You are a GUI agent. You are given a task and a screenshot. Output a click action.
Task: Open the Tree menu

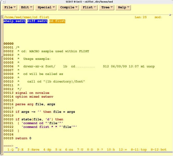[x=107, y=8]
